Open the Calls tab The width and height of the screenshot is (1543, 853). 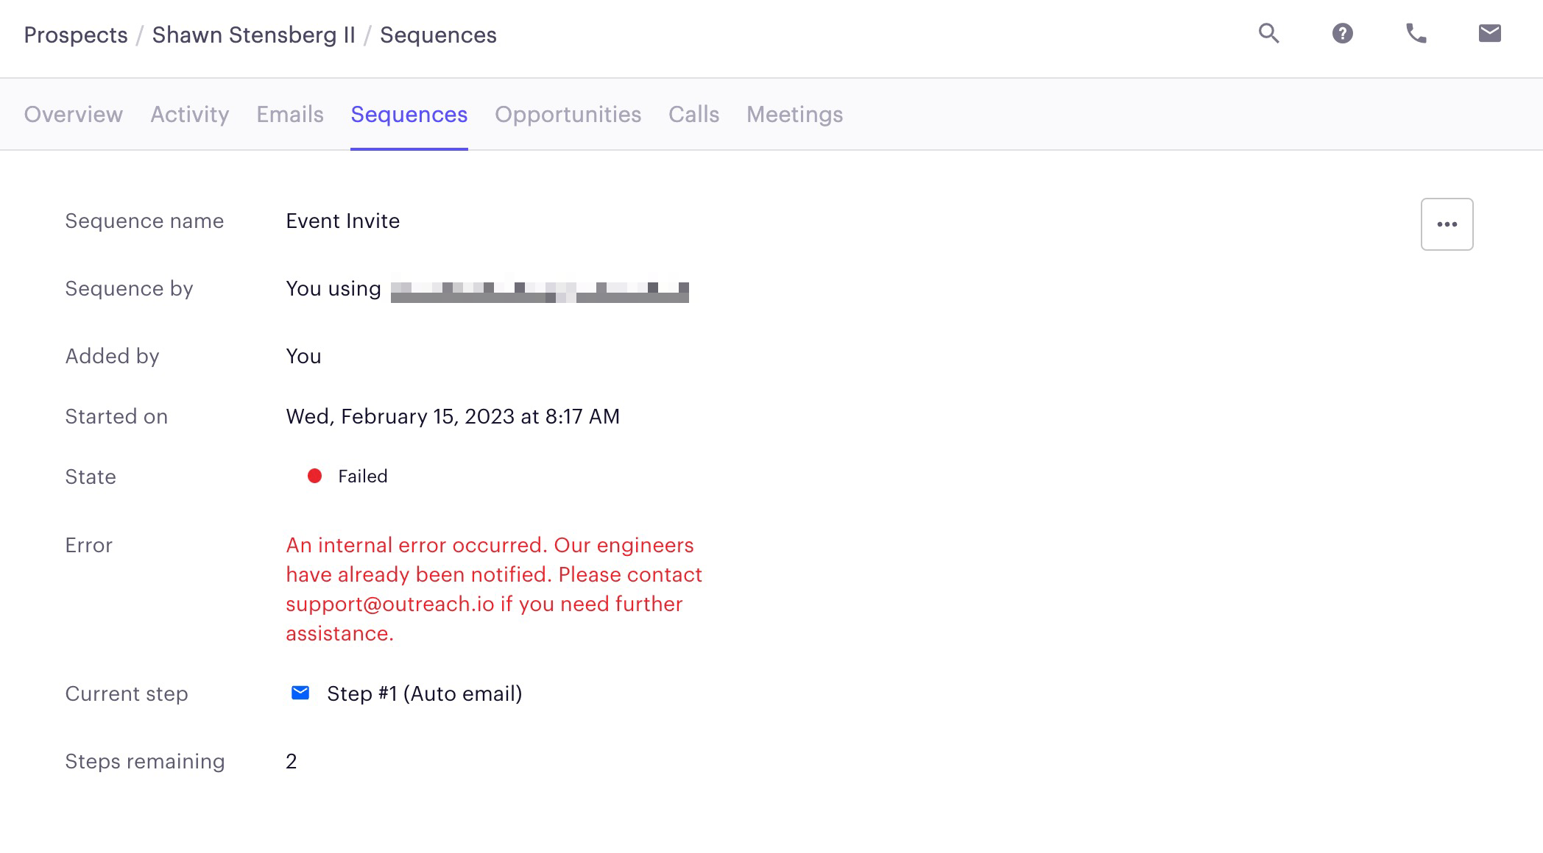point(693,115)
